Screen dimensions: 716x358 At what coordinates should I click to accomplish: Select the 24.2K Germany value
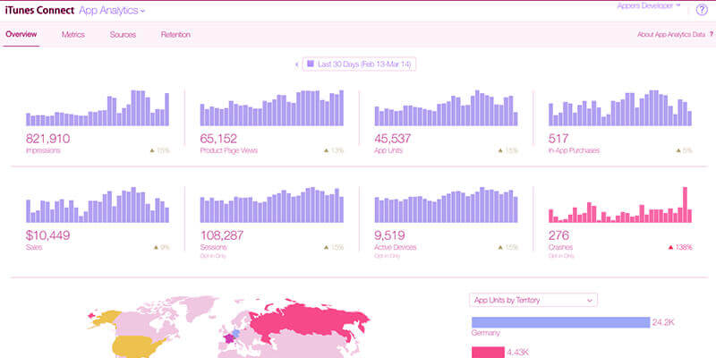tap(663, 322)
